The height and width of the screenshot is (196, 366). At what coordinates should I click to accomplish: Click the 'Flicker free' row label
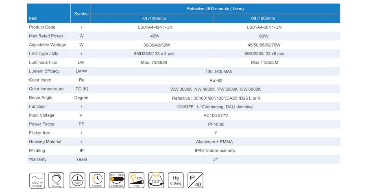click(39, 133)
